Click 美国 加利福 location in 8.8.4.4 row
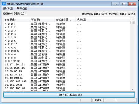Screen dimensions: 139x104 click(41, 54)
